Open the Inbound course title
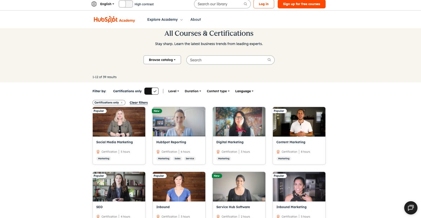421x218 pixels. click(x=163, y=207)
